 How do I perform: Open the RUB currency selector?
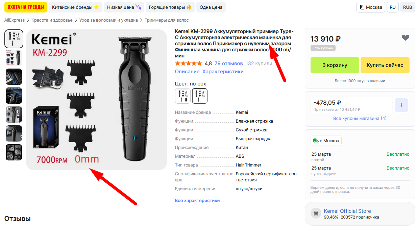tap(408, 7)
